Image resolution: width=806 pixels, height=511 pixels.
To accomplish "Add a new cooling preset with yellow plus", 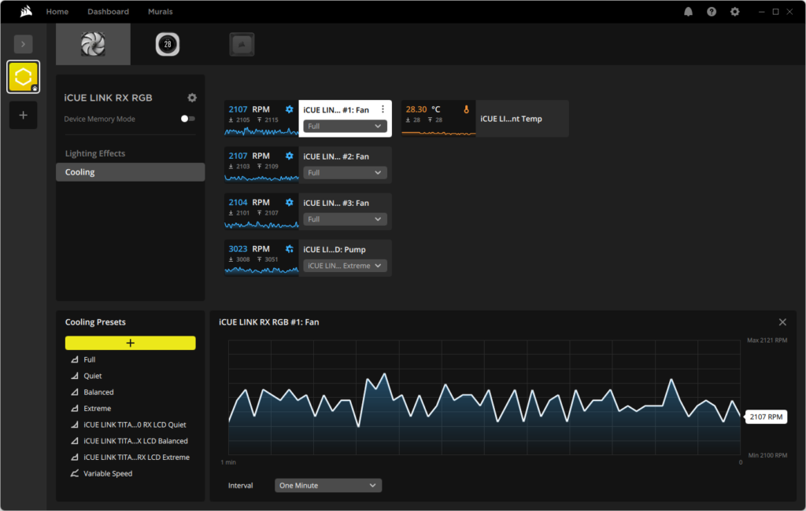I will [130, 343].
